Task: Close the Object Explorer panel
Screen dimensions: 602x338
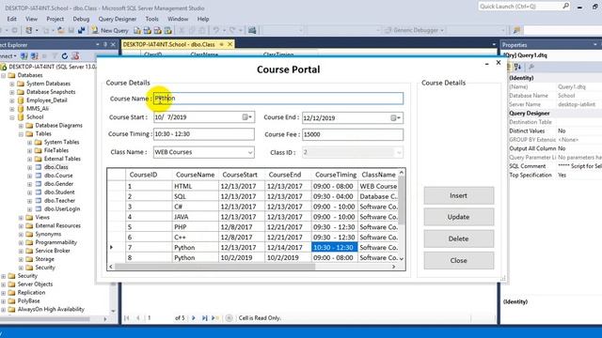Action: [113, 44]
